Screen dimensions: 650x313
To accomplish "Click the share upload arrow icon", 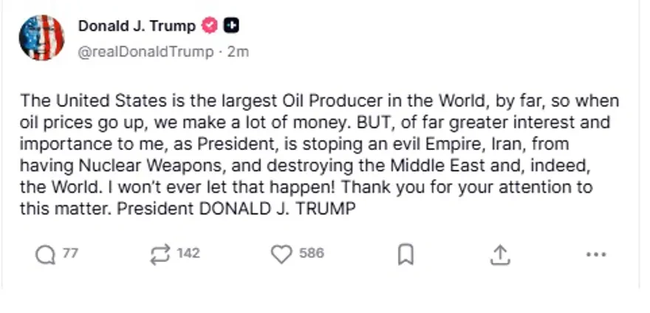I will [x=500, y=255].
